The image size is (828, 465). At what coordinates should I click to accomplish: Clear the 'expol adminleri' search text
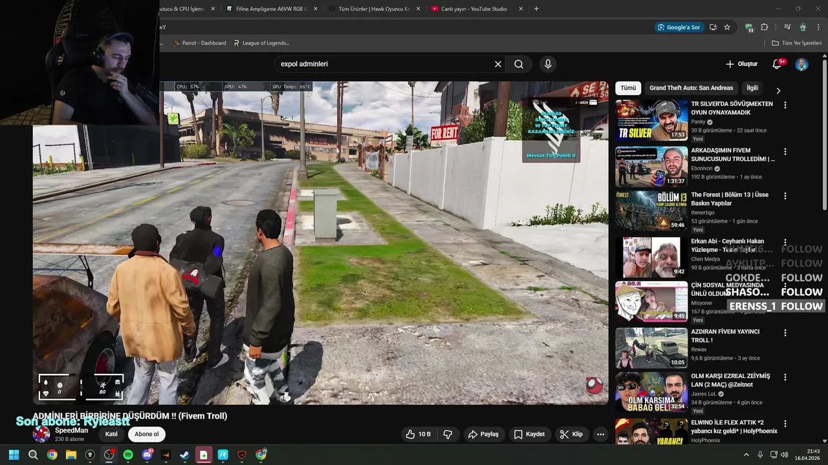pos(498,64)
